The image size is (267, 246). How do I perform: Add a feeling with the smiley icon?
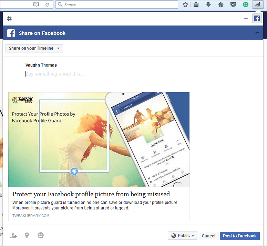(41, 235)
